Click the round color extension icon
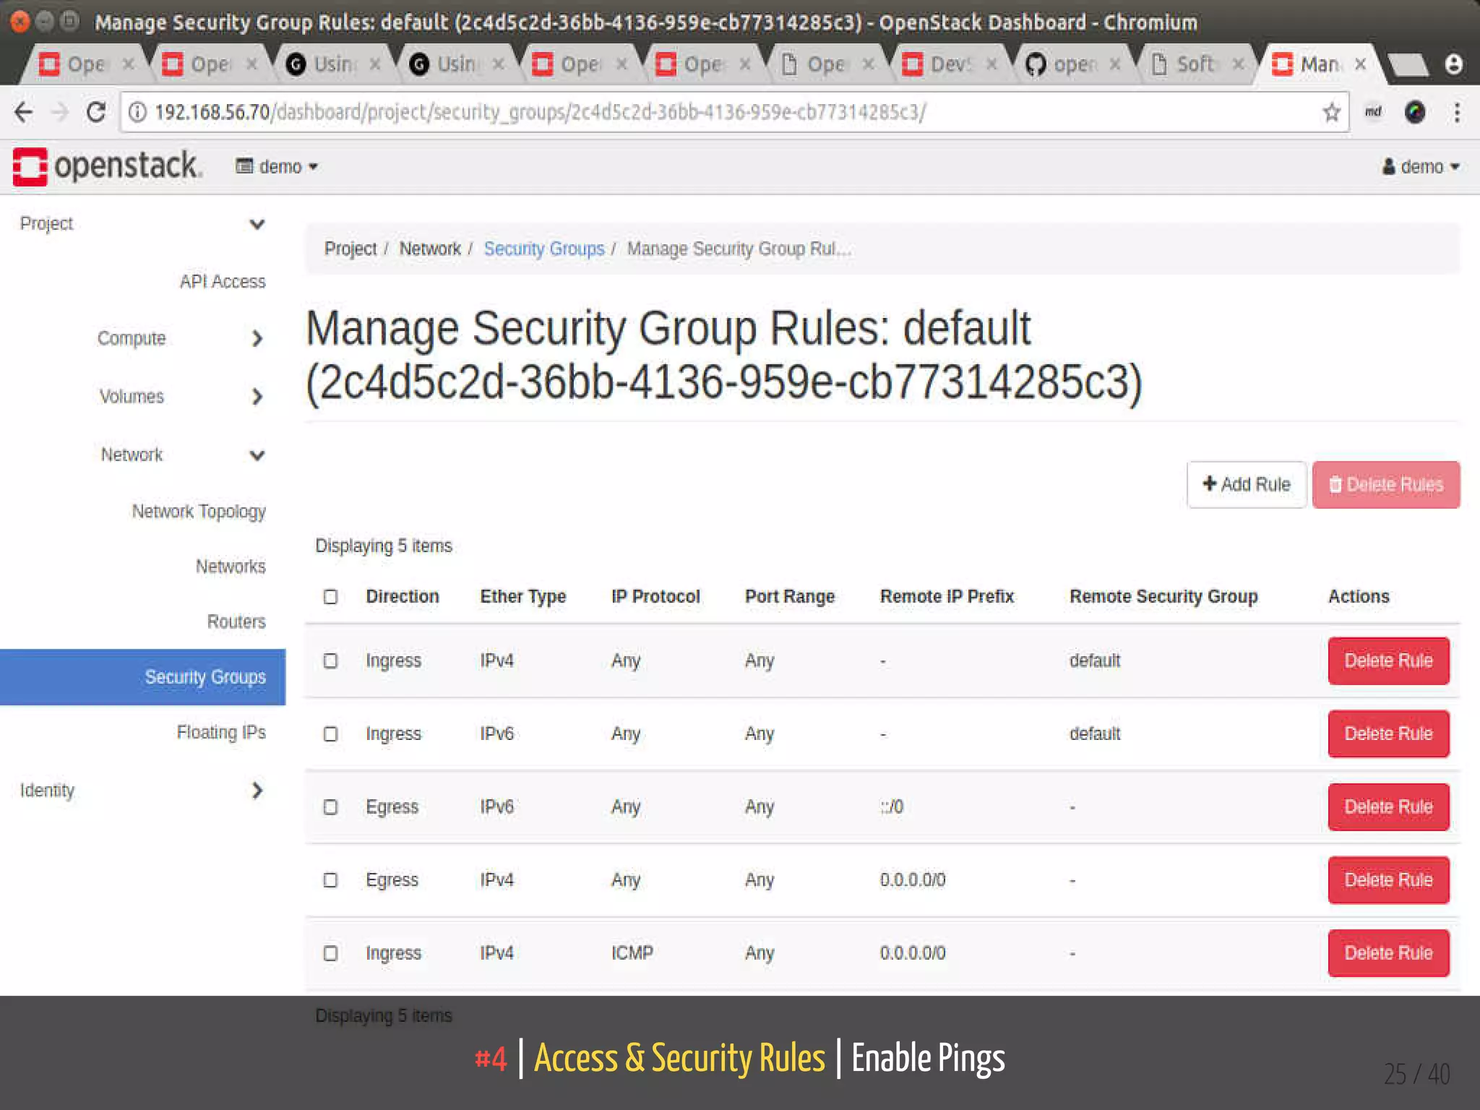Viewport: 1480px width, 1110px height. pyautogui.click(x=1415, y=112)
